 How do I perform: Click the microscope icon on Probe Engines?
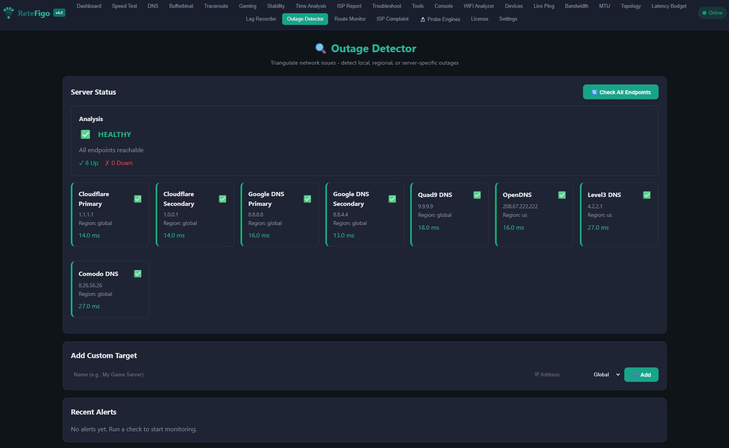tap(422, 19)
